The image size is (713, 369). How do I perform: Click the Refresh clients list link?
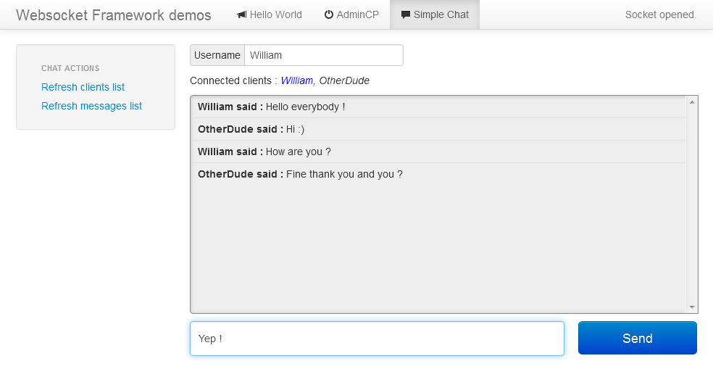[x=83, y=87]
